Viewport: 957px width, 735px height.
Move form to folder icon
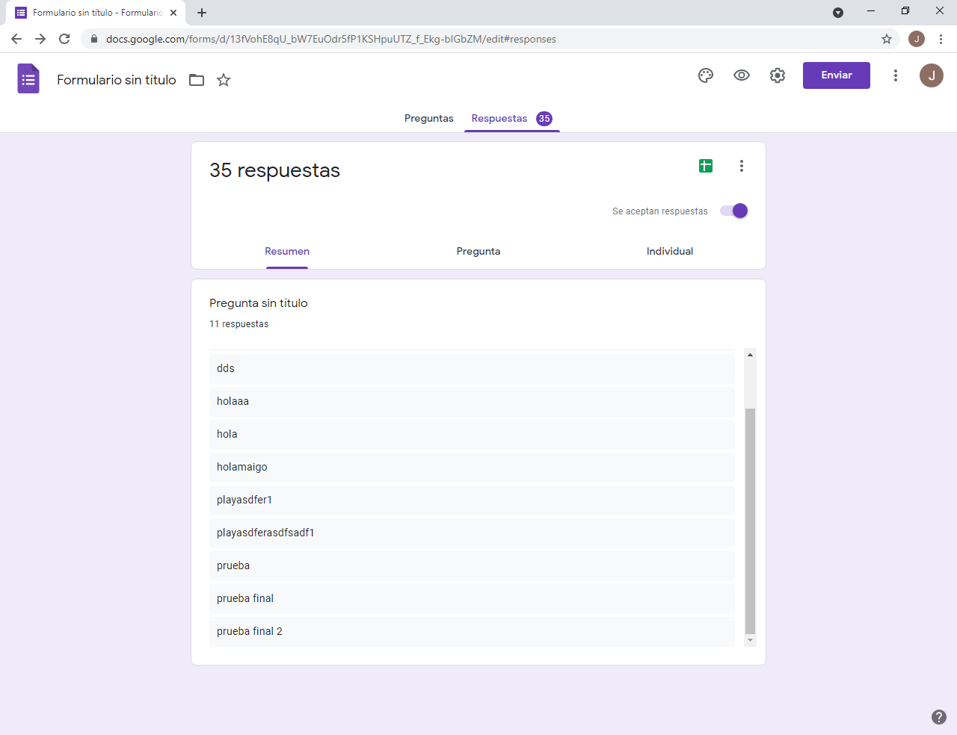click(197, 80)
